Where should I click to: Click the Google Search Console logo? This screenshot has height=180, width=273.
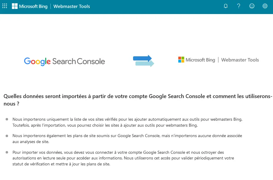pos(64,61)
